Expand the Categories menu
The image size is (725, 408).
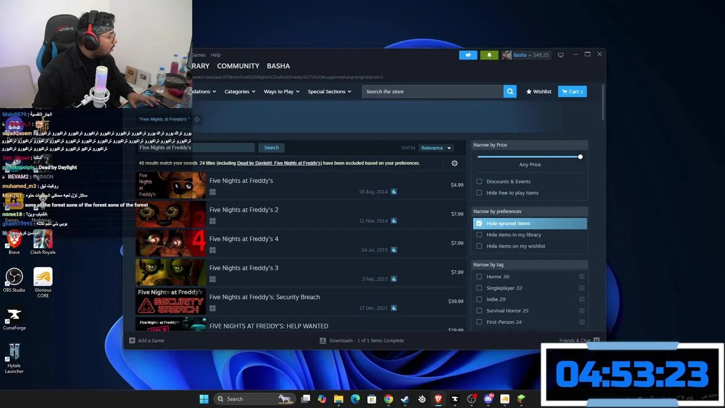tap(240, 91)
